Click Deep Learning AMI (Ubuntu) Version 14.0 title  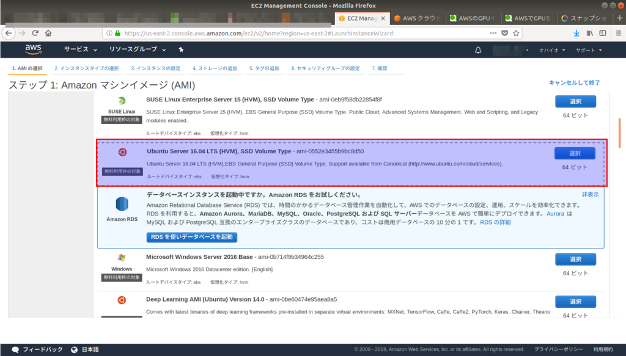click(x=205, y=299)
